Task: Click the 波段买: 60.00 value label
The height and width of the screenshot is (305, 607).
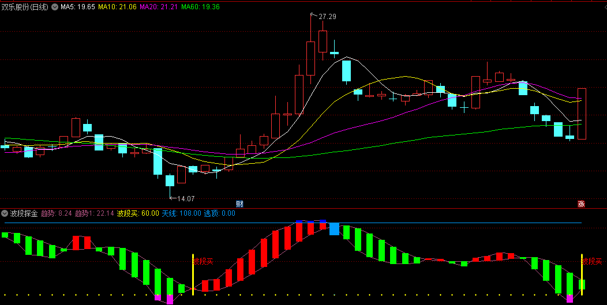Action: (x=138, y=213)
